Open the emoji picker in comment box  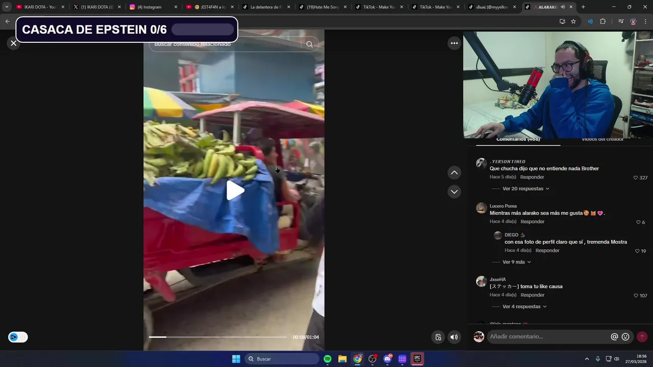coord(625,337)
